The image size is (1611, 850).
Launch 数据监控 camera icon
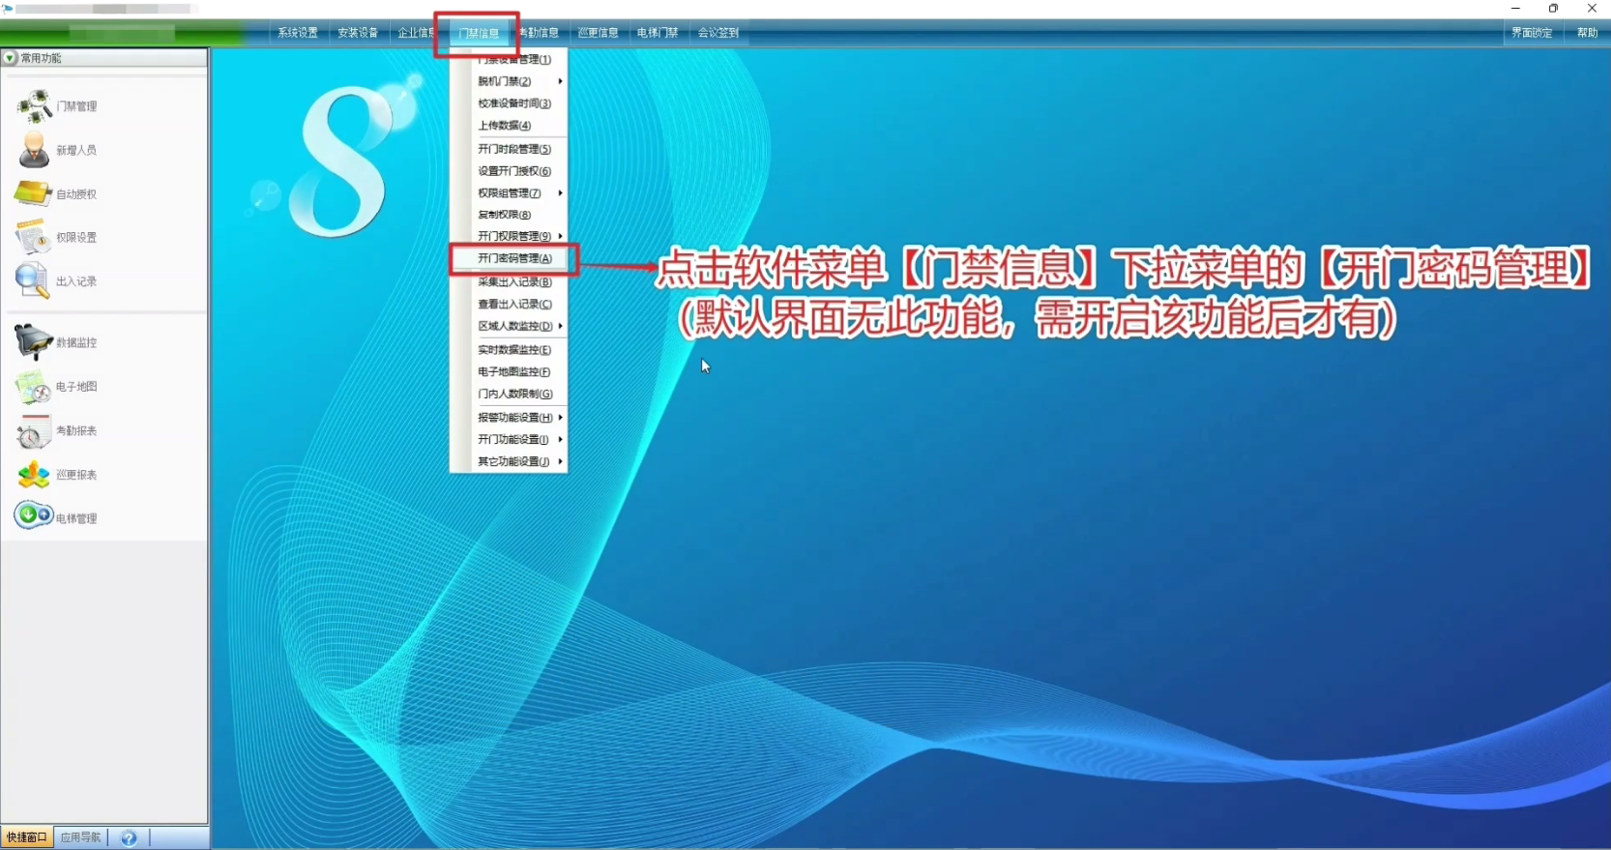[x=33, y=342]
